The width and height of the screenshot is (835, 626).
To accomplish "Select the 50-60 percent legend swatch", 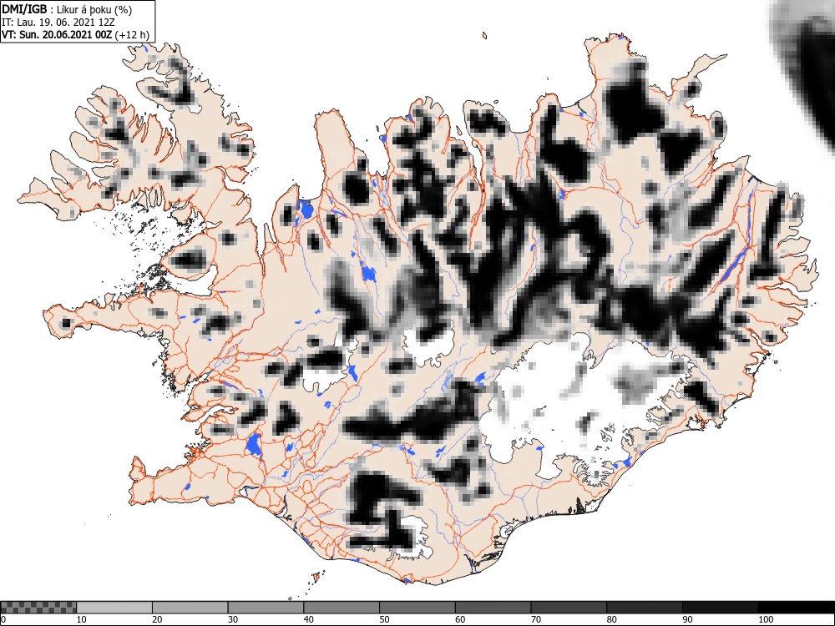I will click(417, 607).
